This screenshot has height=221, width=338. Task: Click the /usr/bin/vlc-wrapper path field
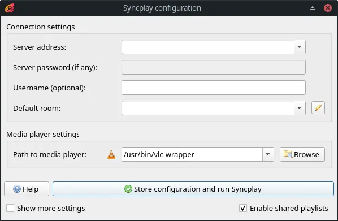192,154
